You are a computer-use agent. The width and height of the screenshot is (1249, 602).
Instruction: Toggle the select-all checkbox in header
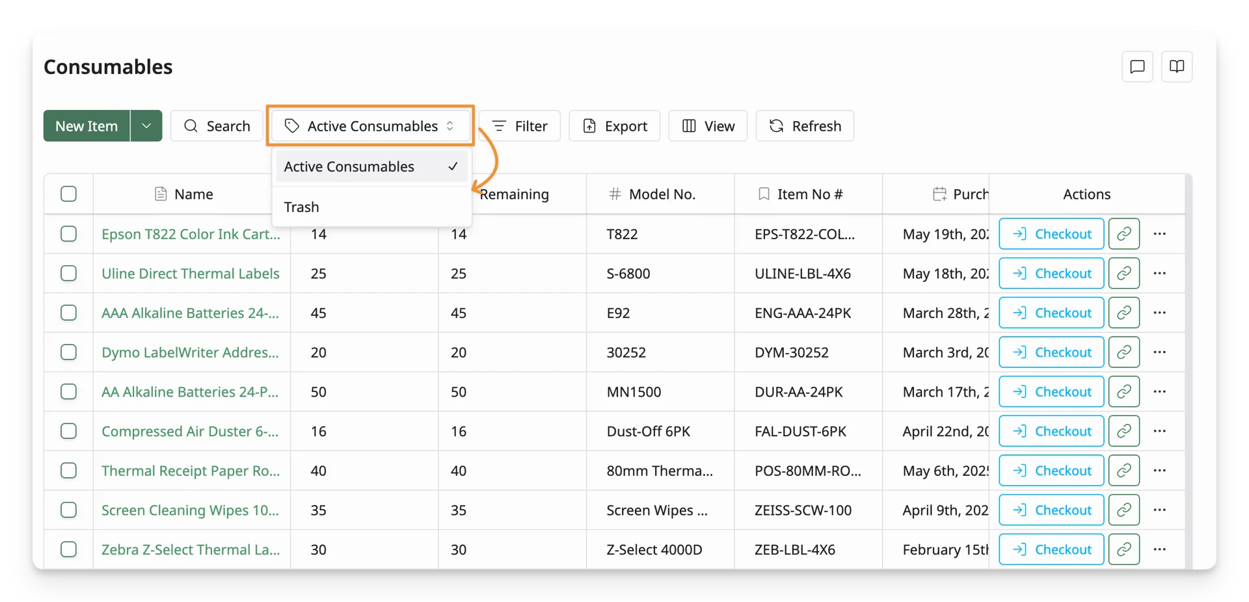[x=68, y=194]
